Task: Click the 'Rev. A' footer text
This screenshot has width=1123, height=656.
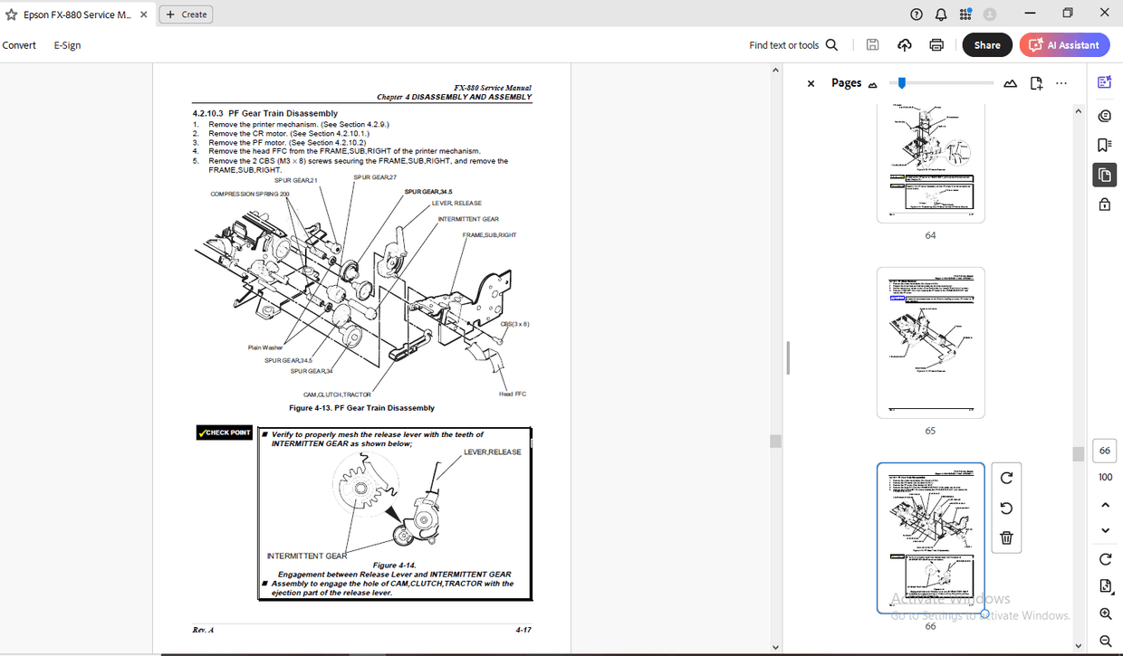Action: pos(203,630)
